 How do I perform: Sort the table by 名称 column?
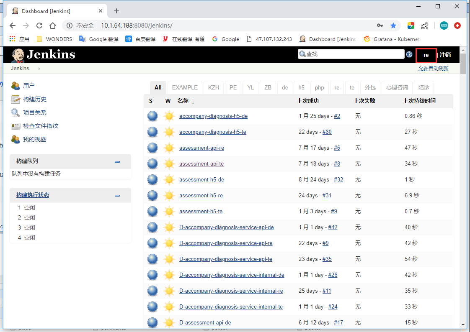coord(186,101)
